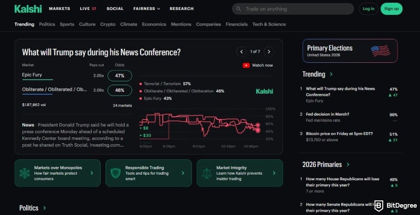420x215 pixels.
Task: Go to previous featured market arrow
Action: (x=241, y=51)
